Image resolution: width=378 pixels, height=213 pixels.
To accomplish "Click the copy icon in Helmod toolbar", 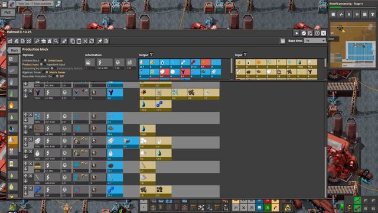I will [72, 41].
